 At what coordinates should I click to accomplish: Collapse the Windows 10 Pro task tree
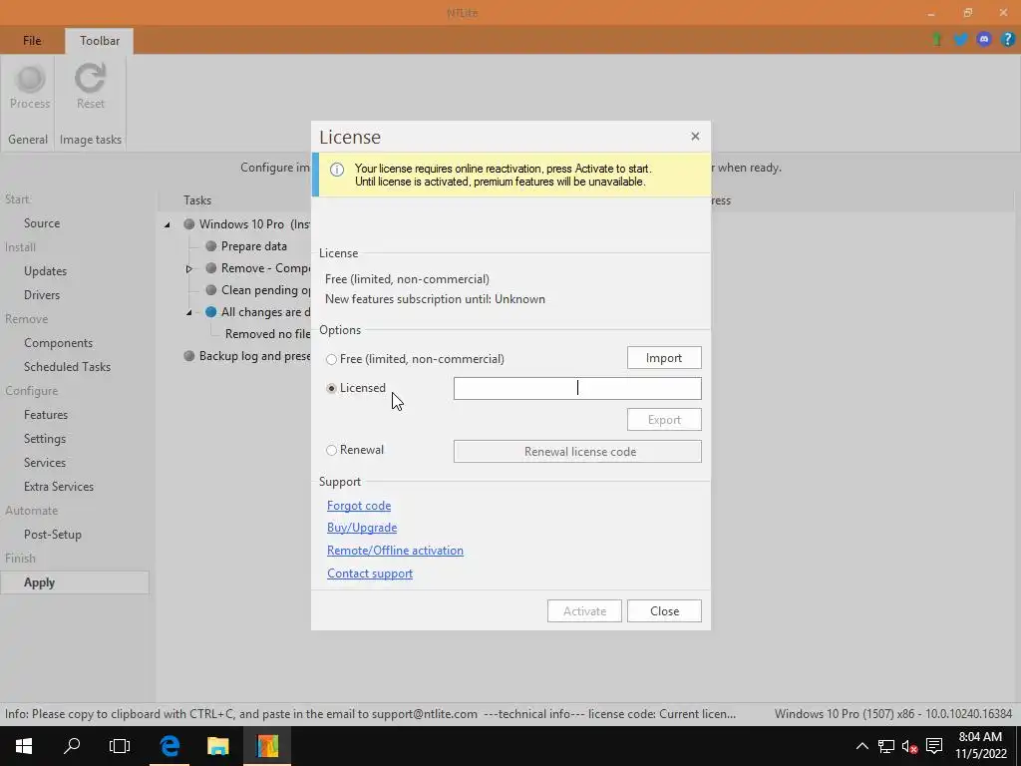[168, 224]
